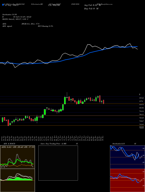Open the ADX indicator chart panel

(17, 157)
